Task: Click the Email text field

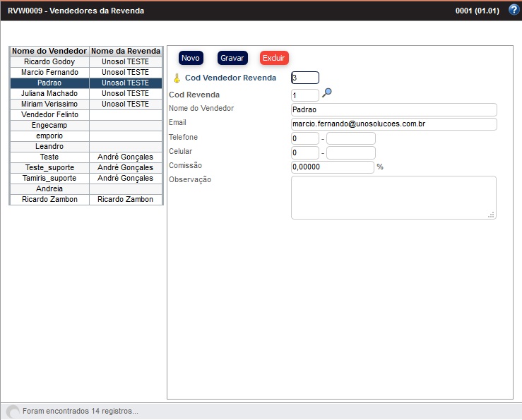Action: coord(393,124)
